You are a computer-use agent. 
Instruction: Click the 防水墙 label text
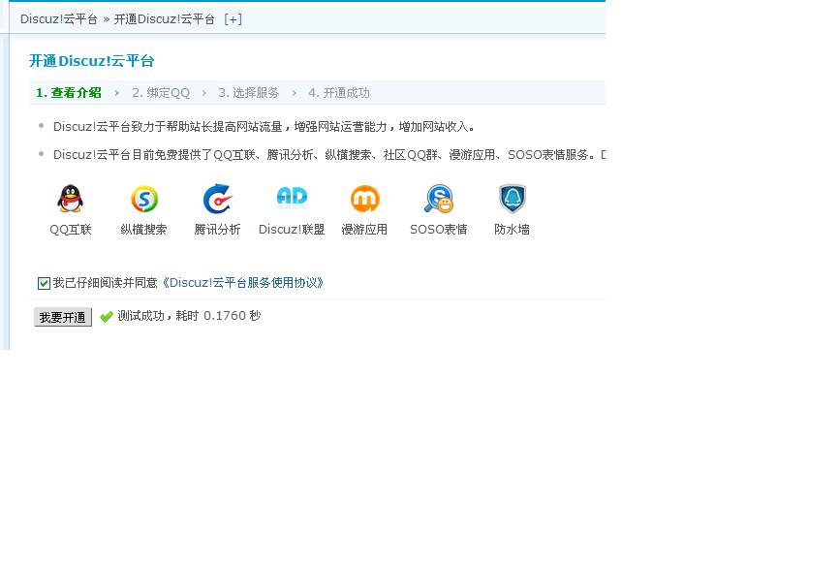[513, 230]
